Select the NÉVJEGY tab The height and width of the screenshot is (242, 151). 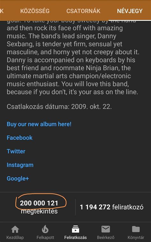(x=130, y=11)
